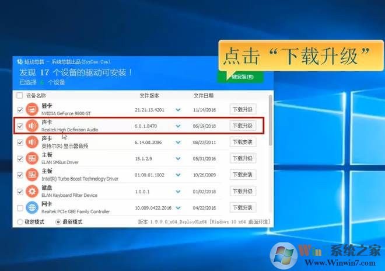385x271 pixels.
Task: Click the 文件版本 column header
Action: pyautogui.click(x=149, y=96)
